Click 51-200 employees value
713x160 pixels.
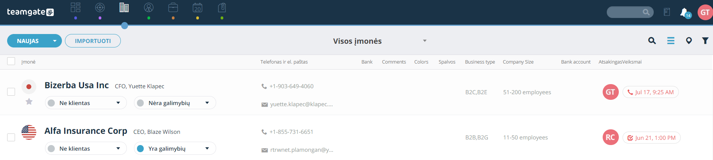(527, 92)
